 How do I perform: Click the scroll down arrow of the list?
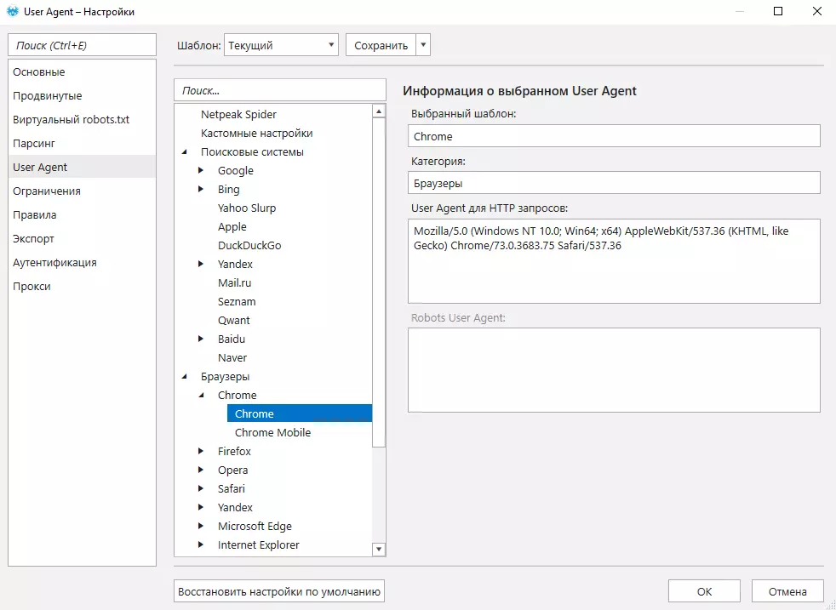point(379,550)
